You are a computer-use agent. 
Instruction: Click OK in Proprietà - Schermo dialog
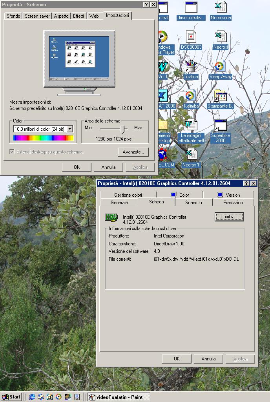tap(77, 167)
